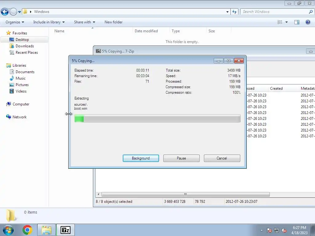
Task: Select Favorites in the navigation pane
Action: (x=20, y=33)
